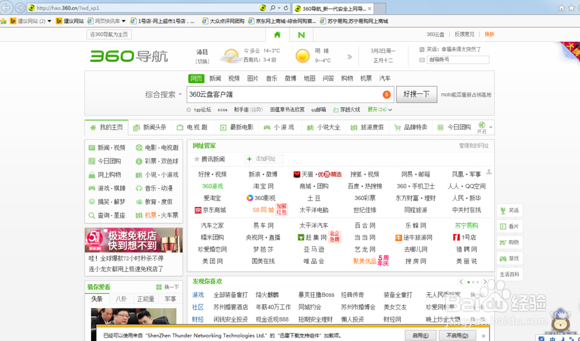The image size is (580, 341).
Task: Click 设360导航为主页 button
Action: coord(109,34)
